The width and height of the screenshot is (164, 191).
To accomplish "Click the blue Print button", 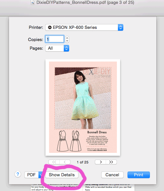I will coord(139,175).
